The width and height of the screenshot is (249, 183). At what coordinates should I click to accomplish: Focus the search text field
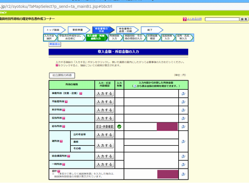tap(222, 19)
